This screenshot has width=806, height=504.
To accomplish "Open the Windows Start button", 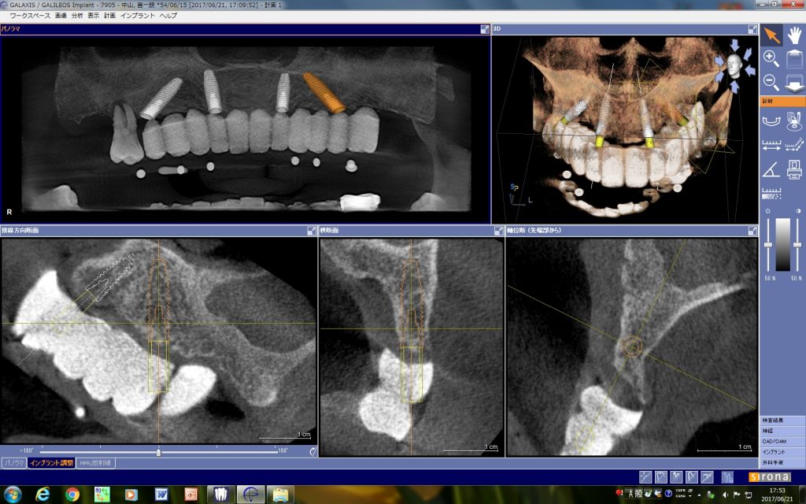I will pyautogui.click(x=13, y=495).
